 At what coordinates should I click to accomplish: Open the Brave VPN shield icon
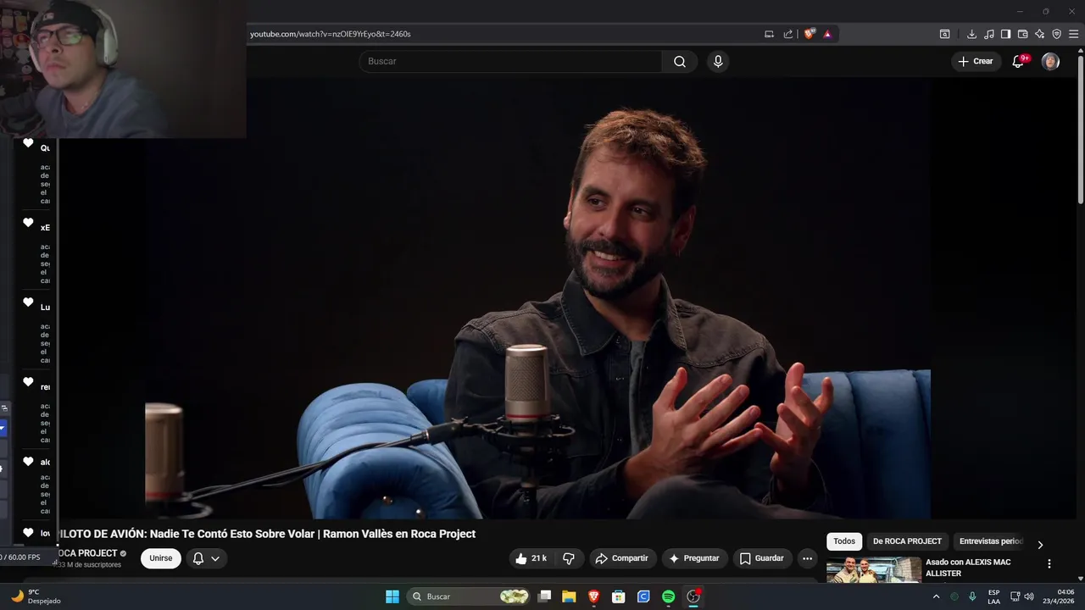pos(1056,34)
